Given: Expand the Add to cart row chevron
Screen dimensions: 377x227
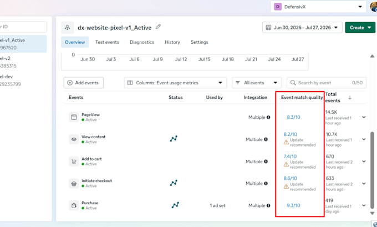Looking at the screenshot, I should 364,162.
